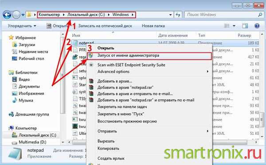
Task: Open the recent locations dropdown arrow
Action: coord(23,15)
